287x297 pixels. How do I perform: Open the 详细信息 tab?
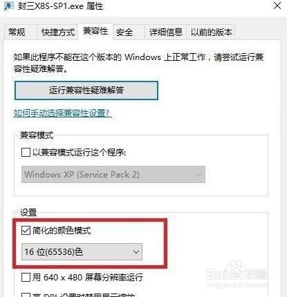(x=166, y=32)
